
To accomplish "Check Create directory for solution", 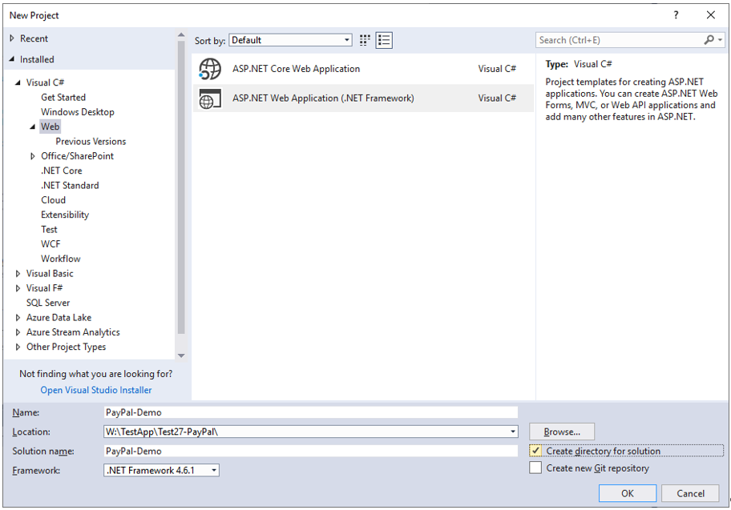I will pyautogui.click(x=535, y=451).
